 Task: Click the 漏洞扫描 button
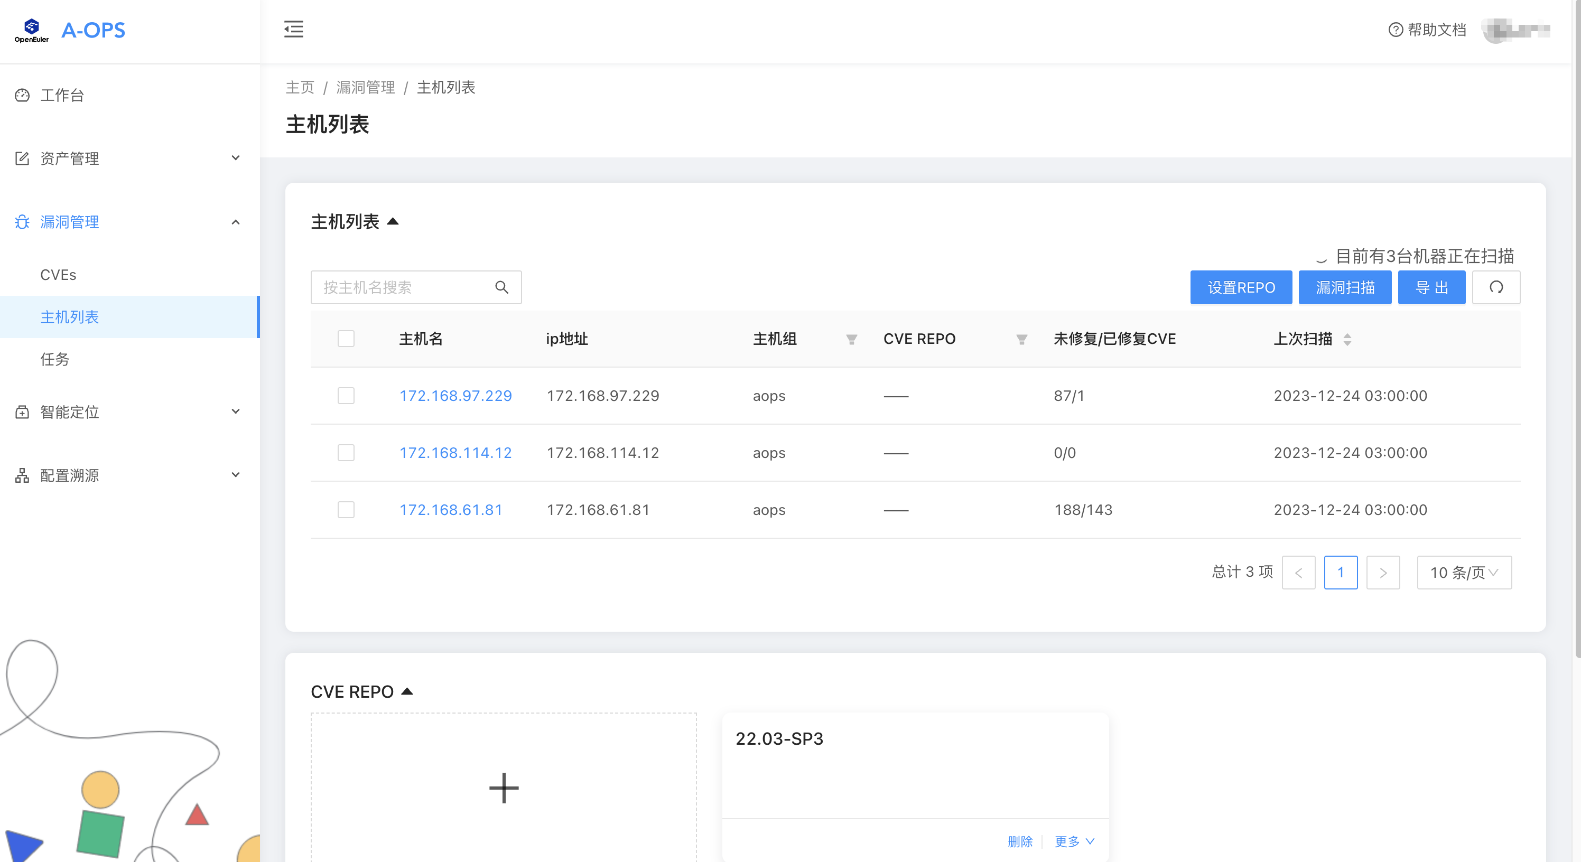click(x=1345, y=287)
